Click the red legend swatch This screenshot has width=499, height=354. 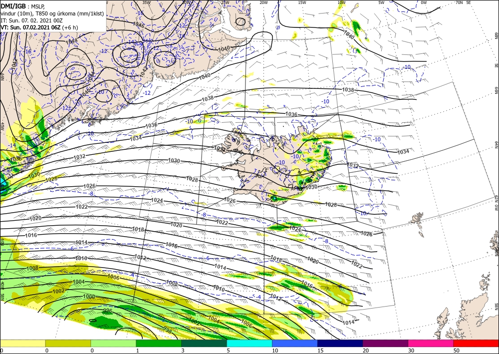[476, 344]
